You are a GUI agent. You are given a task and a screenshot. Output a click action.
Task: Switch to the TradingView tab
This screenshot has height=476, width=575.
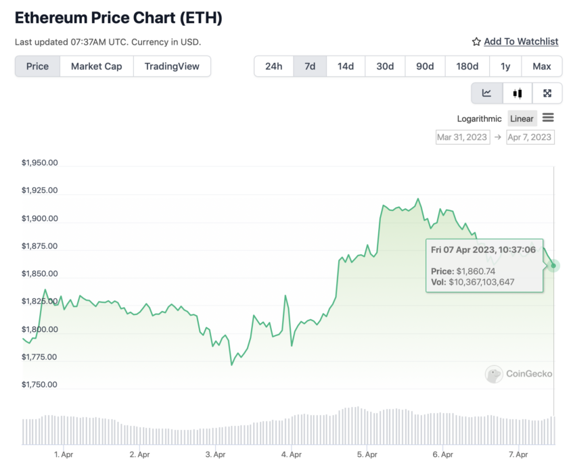[172, 66]
